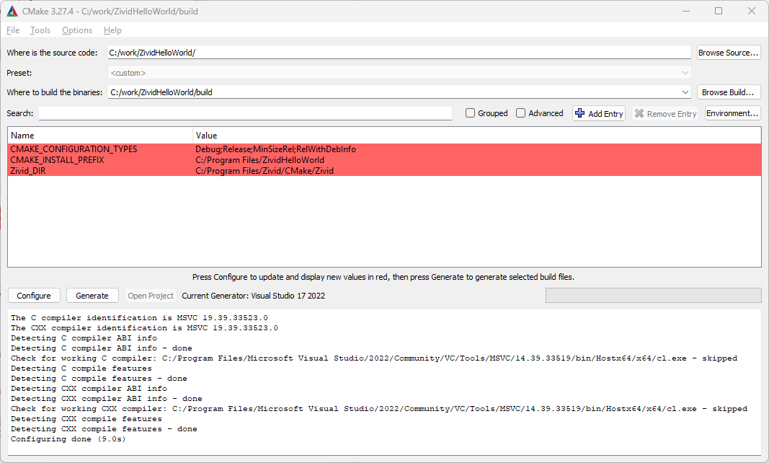Click the grayed Remove Entry X icon
The height and width of the screenshot is (463, 769).
(639, 113)
